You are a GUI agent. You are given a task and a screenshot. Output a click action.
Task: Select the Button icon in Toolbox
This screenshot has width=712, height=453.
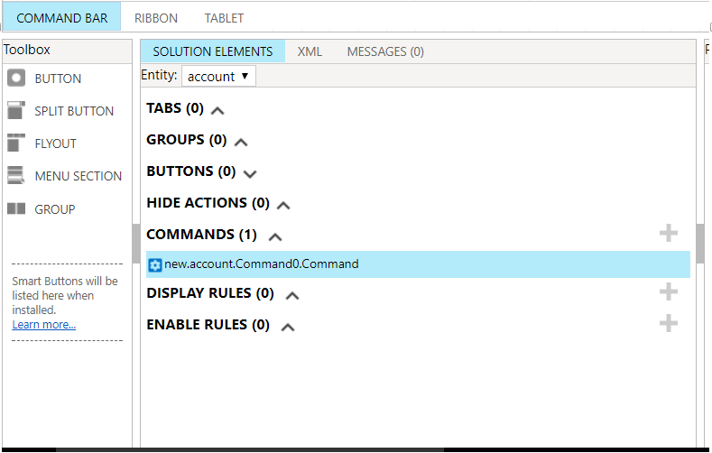pos(16,79)
